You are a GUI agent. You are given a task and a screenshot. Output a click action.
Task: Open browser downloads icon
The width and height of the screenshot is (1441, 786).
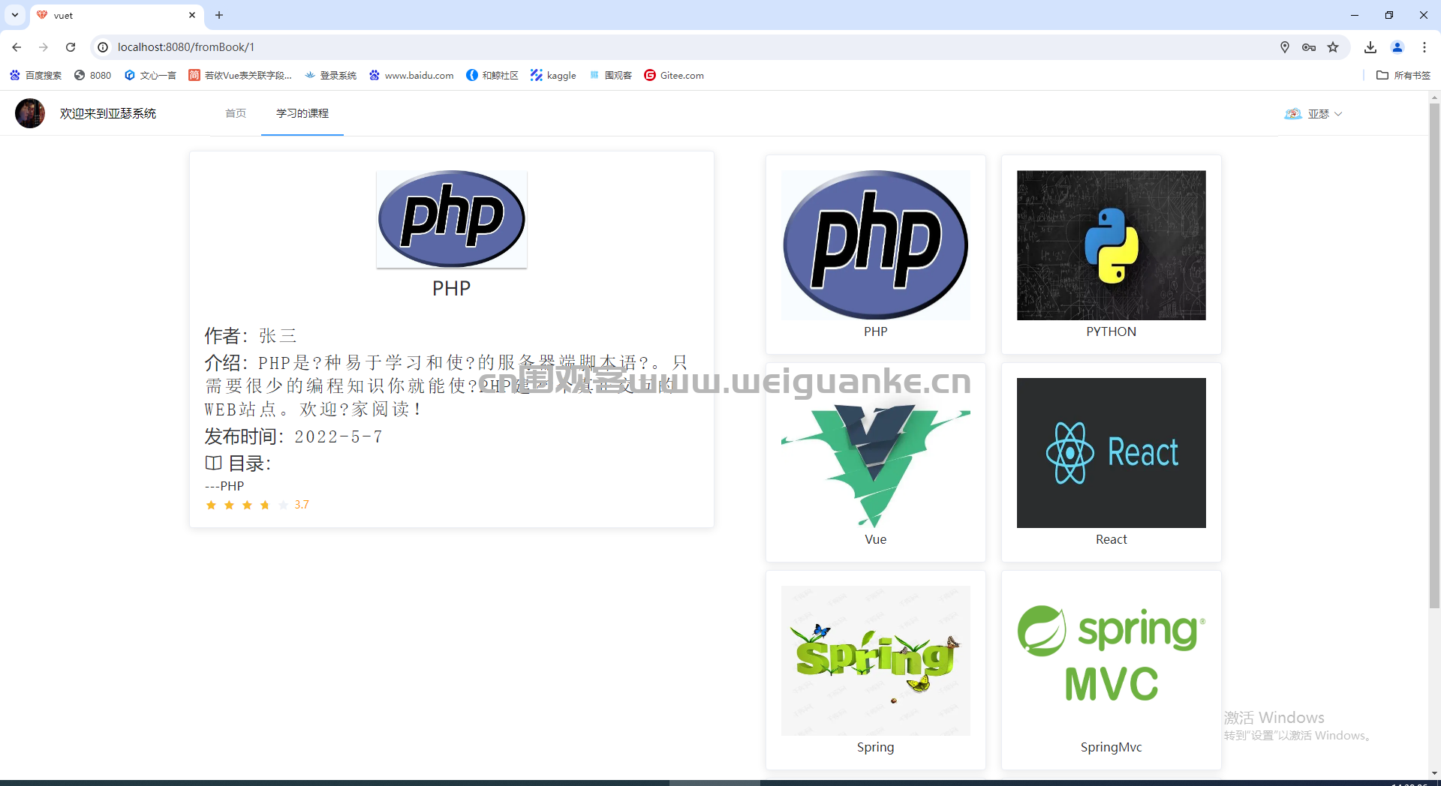1370,47
